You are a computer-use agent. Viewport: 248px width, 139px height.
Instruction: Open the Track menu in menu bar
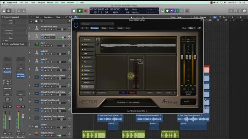click(x=33, y=3)
